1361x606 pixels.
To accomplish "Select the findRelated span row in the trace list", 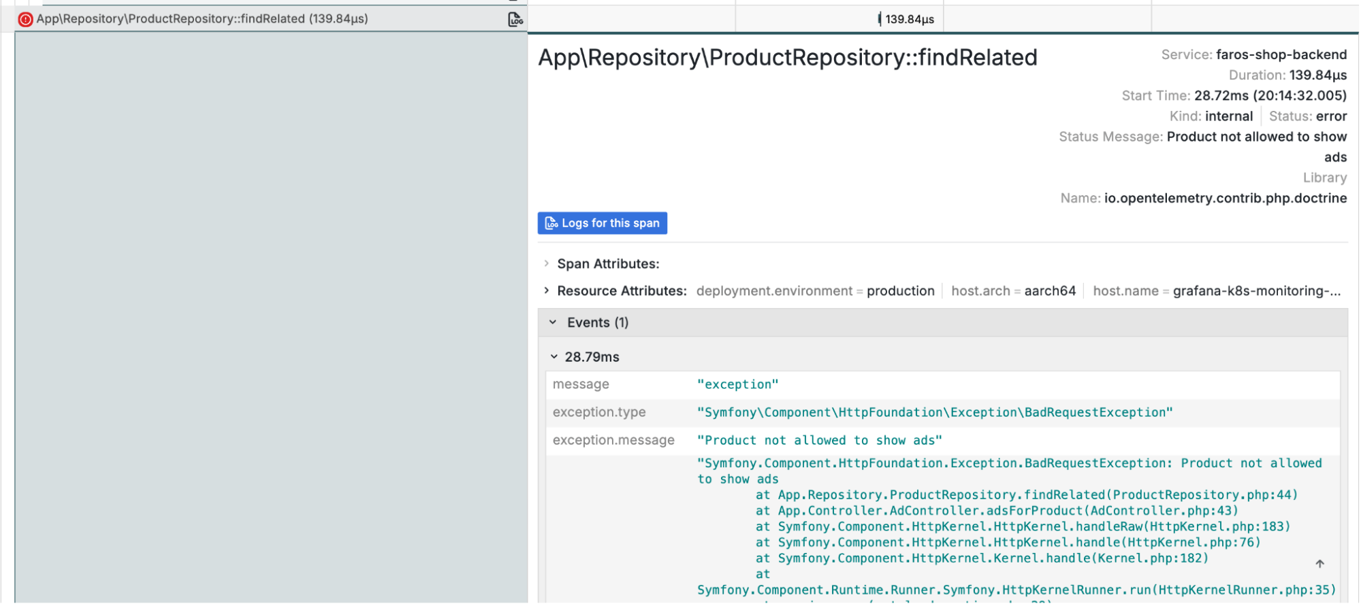I will (202, 19).
